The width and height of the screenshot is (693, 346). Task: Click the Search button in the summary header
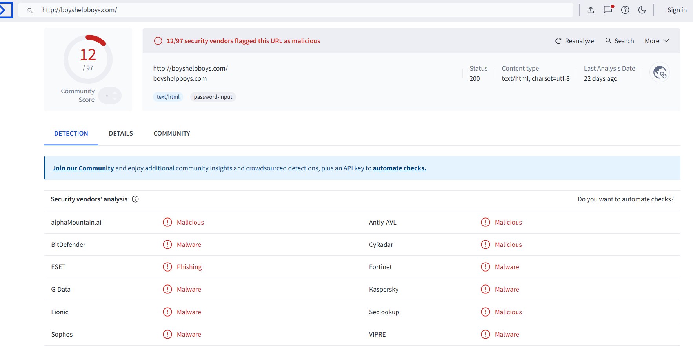(x=620, y=41)
